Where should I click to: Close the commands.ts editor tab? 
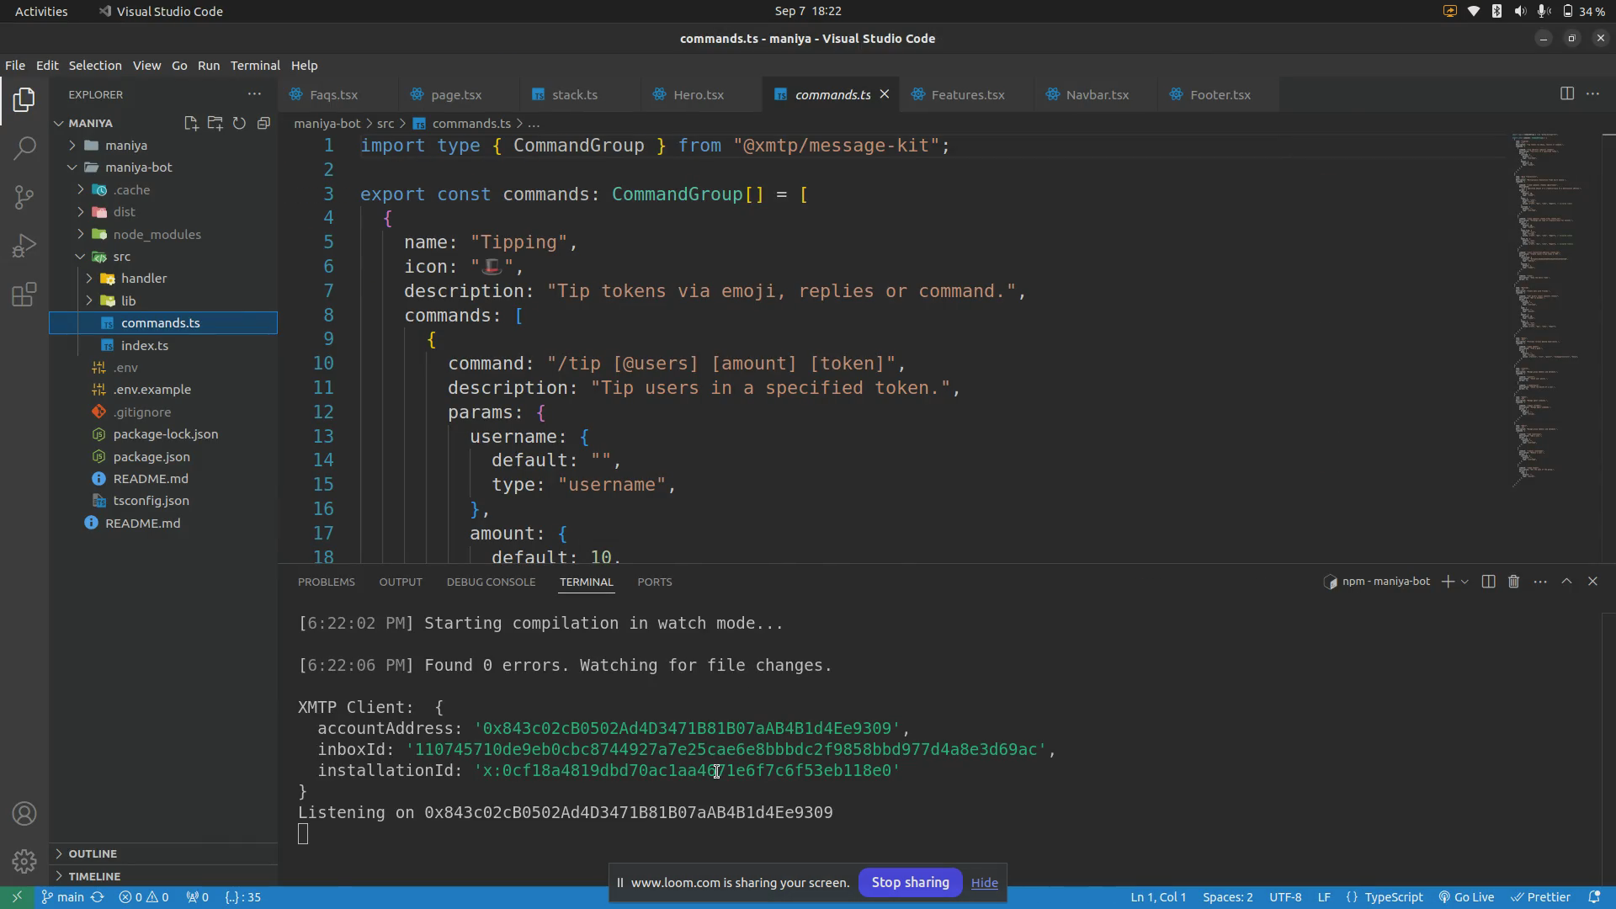tap(885, 94)
